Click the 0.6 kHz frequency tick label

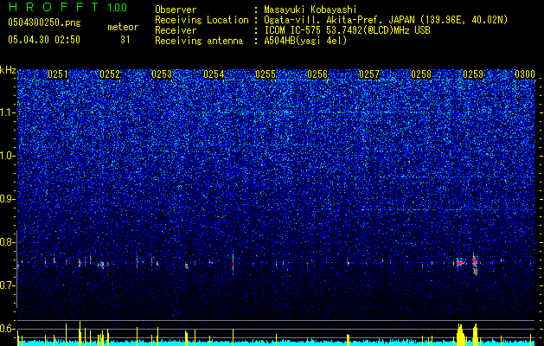[x=7, y=329]
